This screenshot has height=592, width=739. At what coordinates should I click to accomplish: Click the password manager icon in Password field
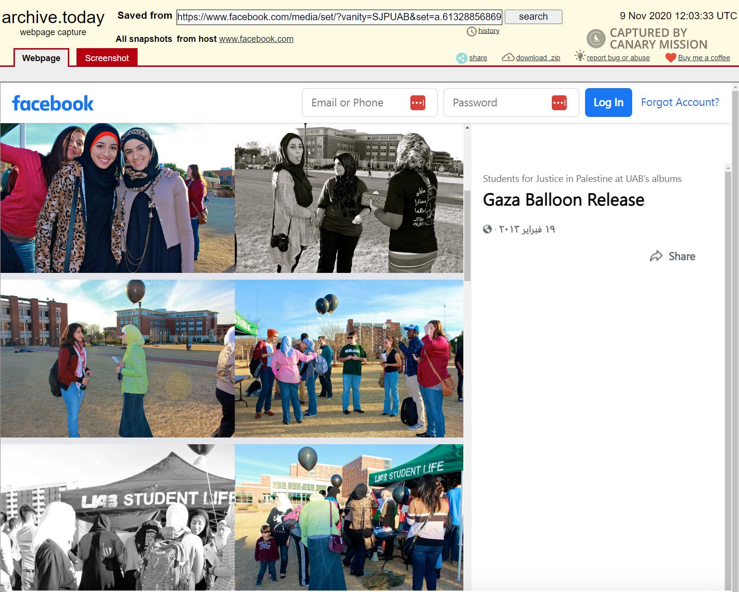tap(559, 103)
